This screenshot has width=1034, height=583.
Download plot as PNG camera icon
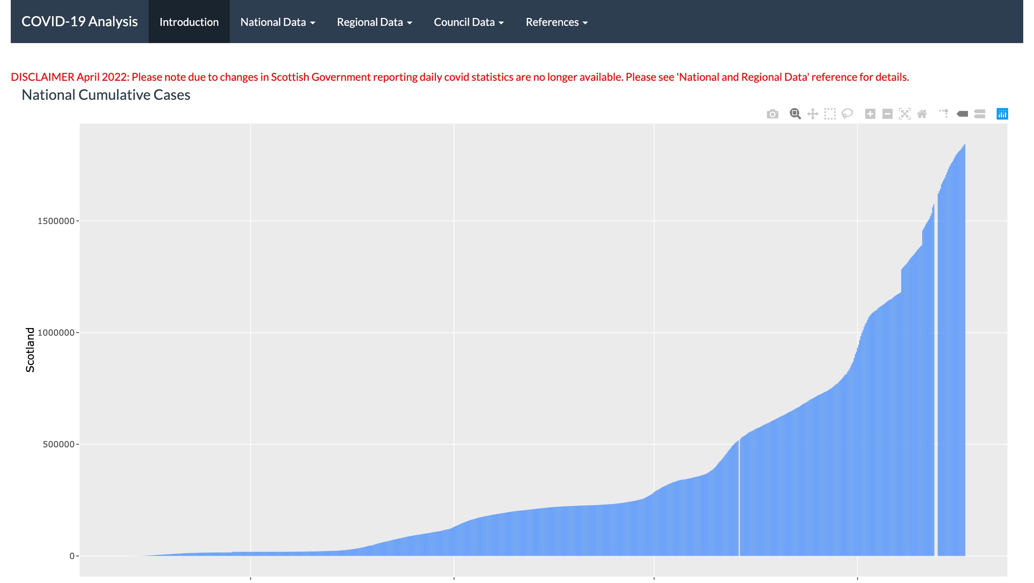coord(772,114)
